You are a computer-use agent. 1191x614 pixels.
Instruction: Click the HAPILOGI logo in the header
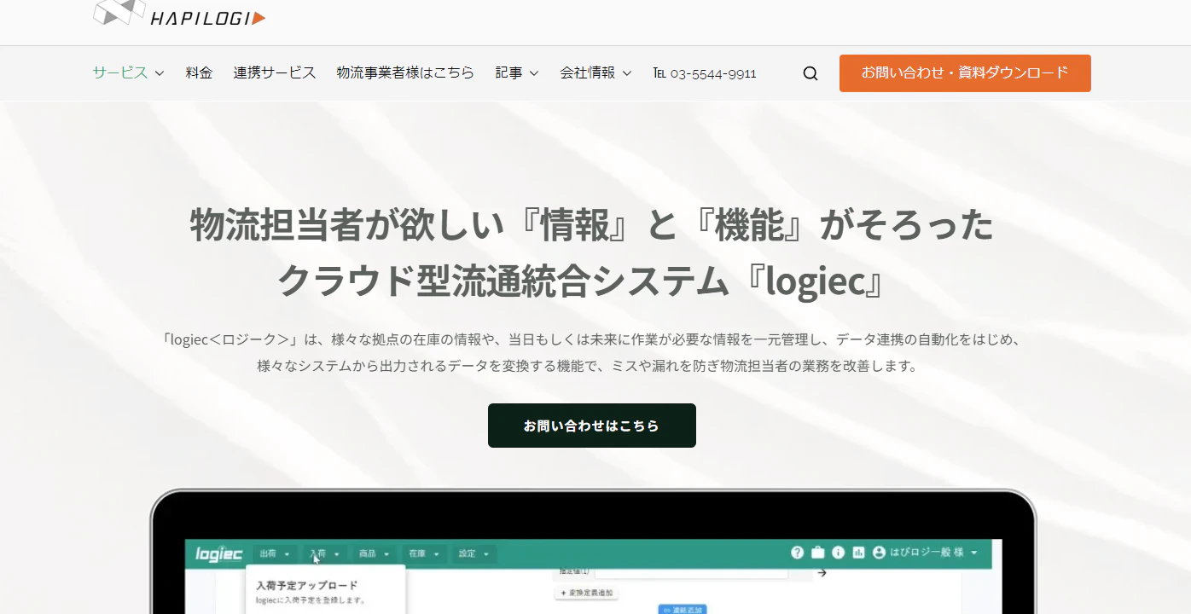tap(179, 13)
